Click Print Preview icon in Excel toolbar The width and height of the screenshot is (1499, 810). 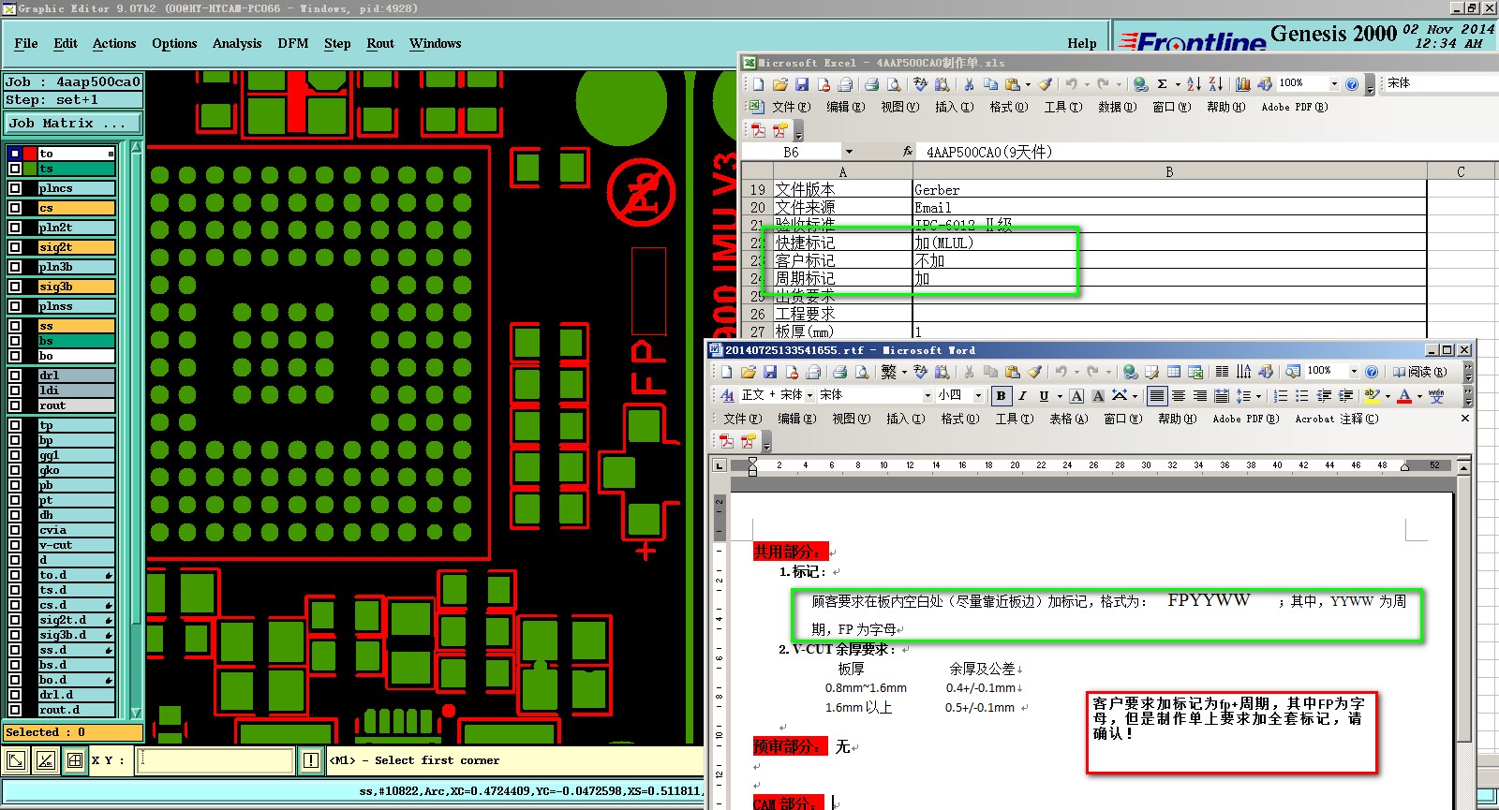click(x=893, y=84)
